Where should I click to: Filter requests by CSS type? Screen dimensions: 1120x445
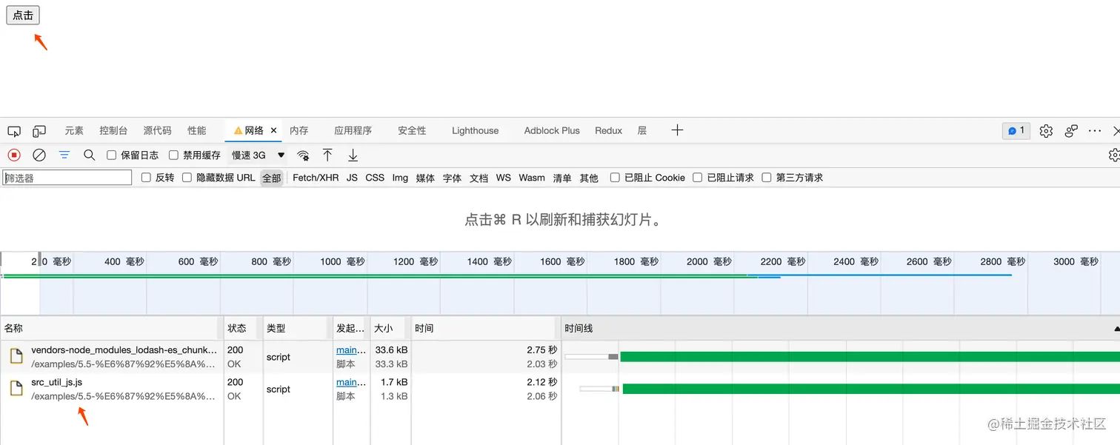pos(375,178)
